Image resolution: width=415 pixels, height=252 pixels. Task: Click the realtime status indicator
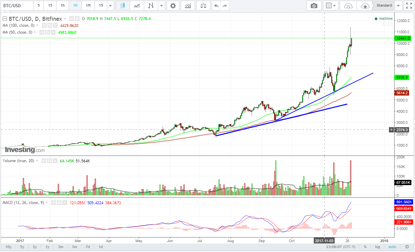[384, 18]
